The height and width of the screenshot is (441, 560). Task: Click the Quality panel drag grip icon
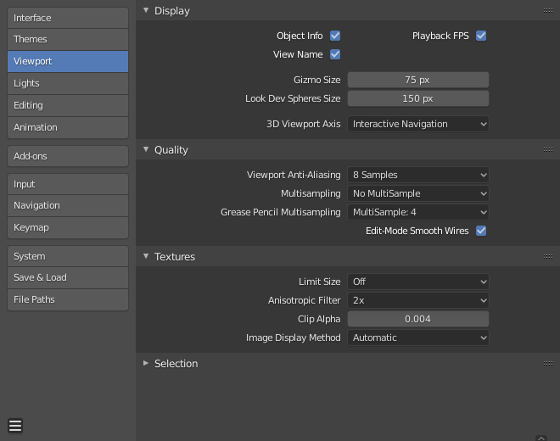click(548, 150)
